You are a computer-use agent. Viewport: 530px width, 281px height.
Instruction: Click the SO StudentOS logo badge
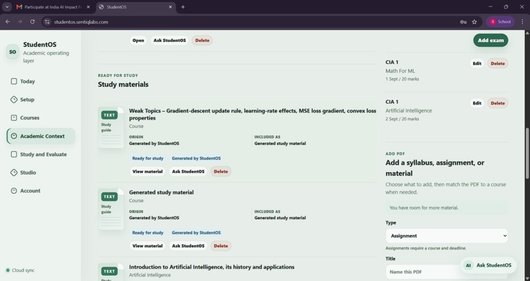click(x=12, y=52)
